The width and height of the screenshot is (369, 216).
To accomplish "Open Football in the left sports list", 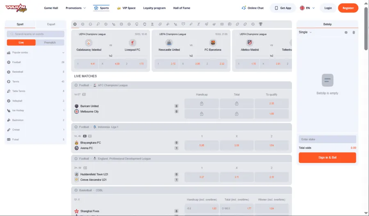I will click(x=36, y=62).
